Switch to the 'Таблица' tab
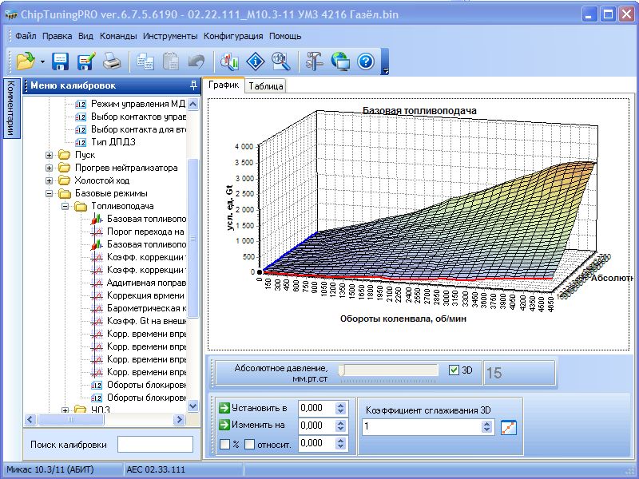 [264, 86]
